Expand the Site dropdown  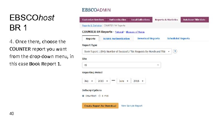coord(121,65)
